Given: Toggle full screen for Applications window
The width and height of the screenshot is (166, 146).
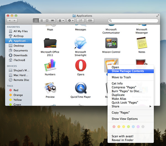Looking at the screenshot, I should pos(158,16).
